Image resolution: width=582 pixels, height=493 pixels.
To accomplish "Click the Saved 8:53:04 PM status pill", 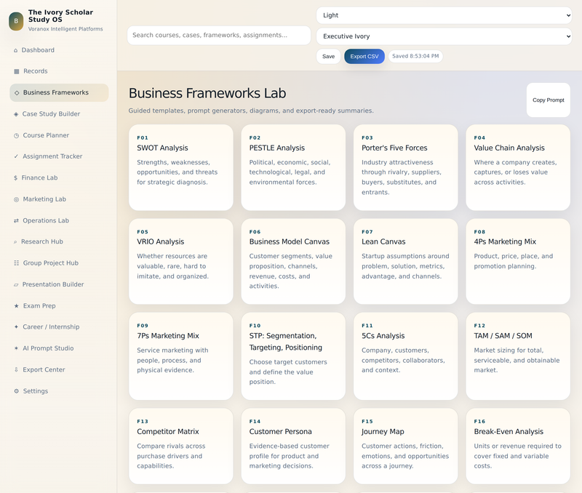I will click(x=415, y=57).
